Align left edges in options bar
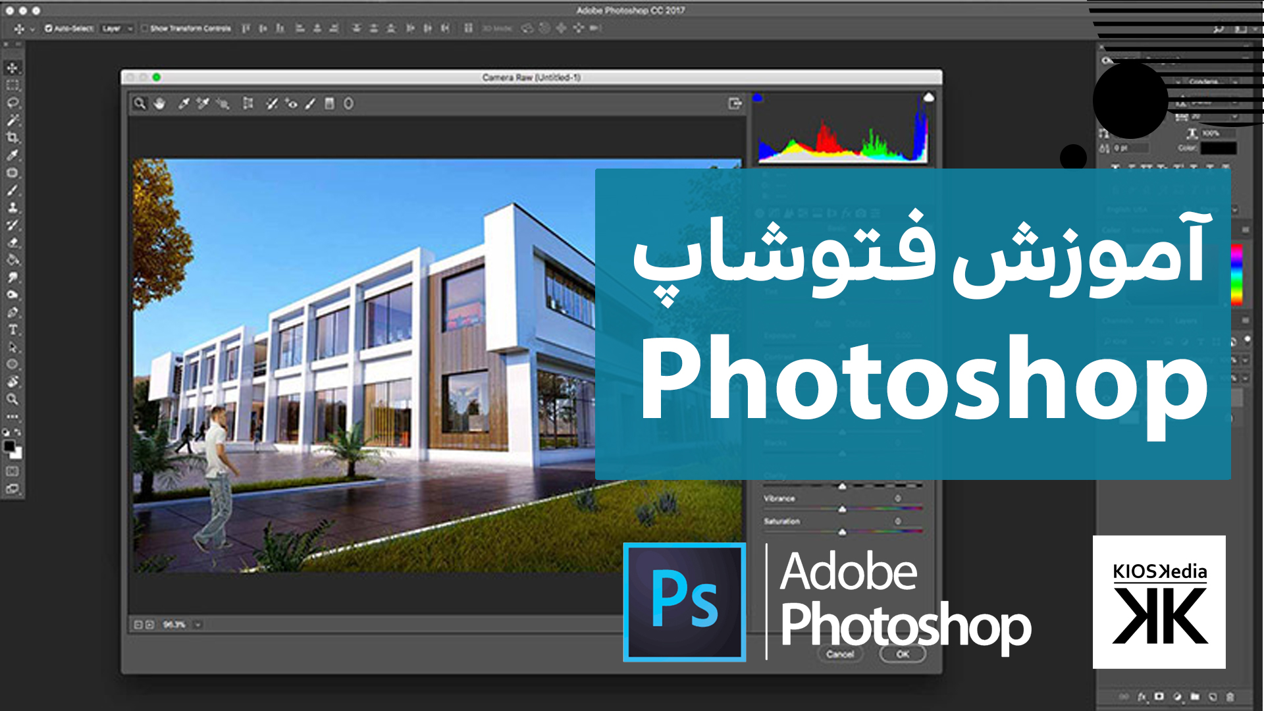Image resolution: width=1264 pixels, height=711 pixels. pyautogui.click(x=300, y=28)
